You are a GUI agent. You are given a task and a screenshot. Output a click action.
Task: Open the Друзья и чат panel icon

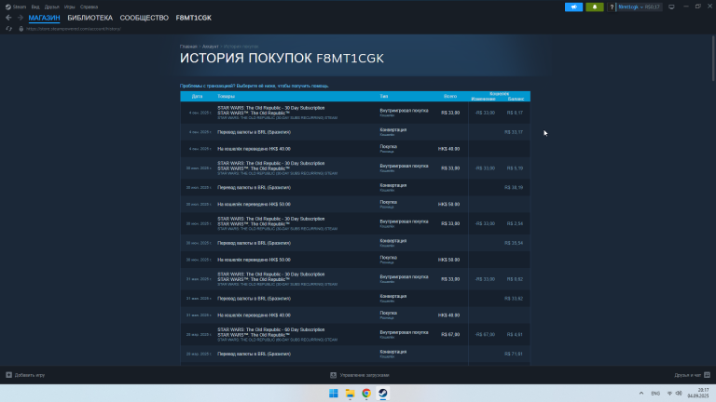(x=707, y=375)
